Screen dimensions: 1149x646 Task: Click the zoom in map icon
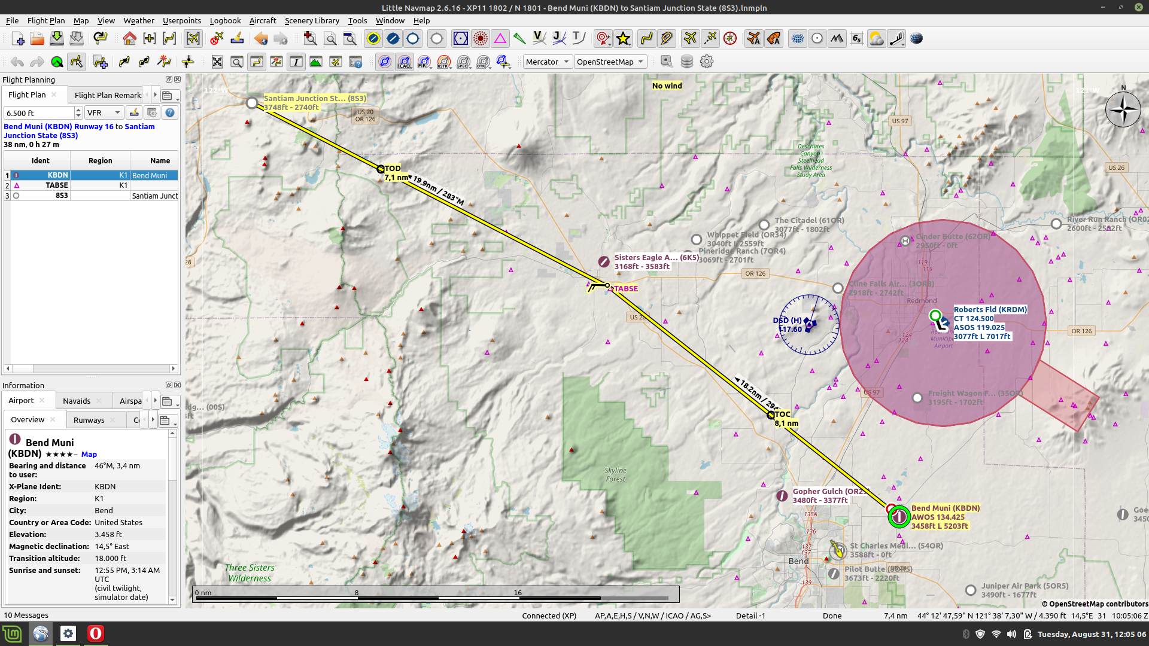[x=310, y=39]
